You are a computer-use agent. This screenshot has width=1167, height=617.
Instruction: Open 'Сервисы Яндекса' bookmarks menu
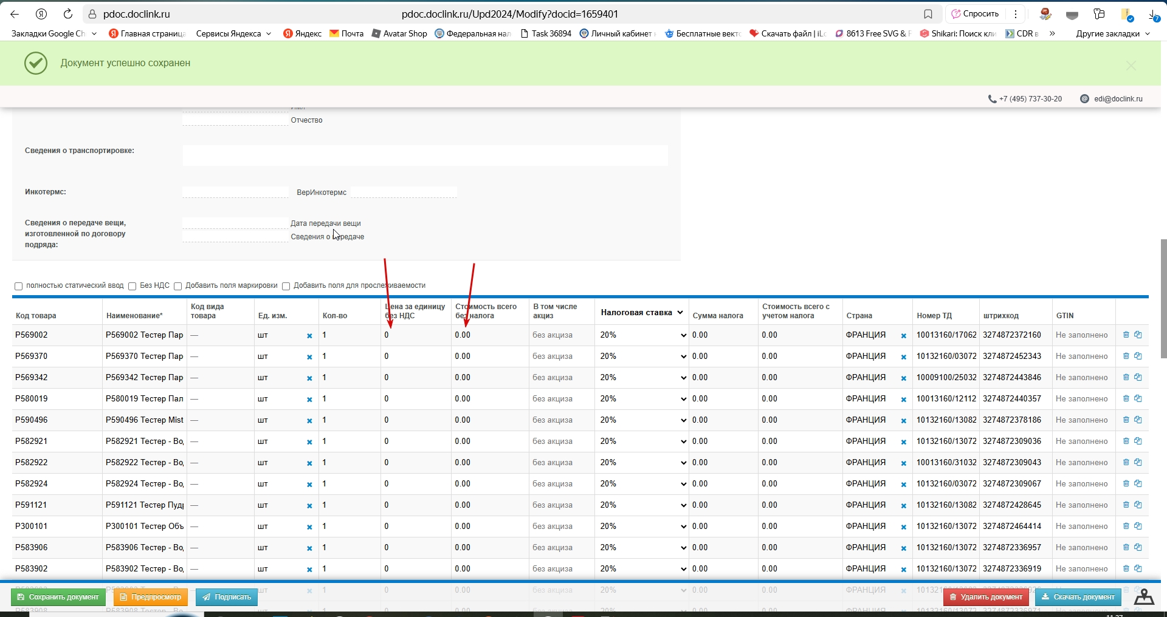coord(233,33)
